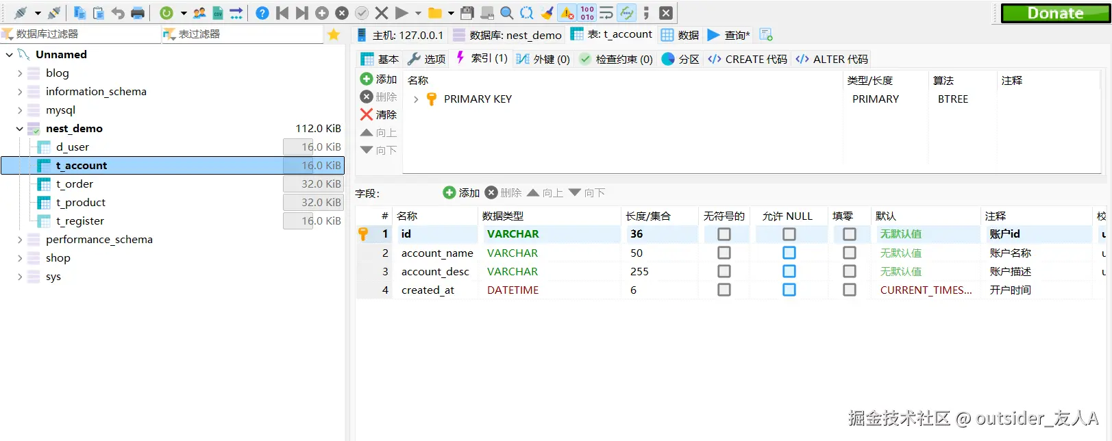Click the yellow favorites star icon
This screenshot has width=1112, height=441.
pyautogui.click(x=334, y=34)
